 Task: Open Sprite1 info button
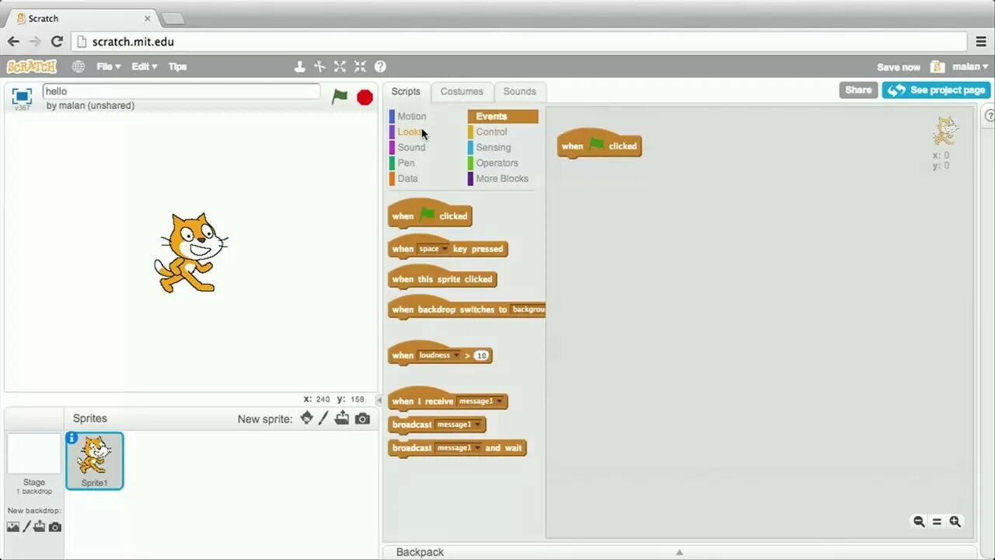point(72,439)
